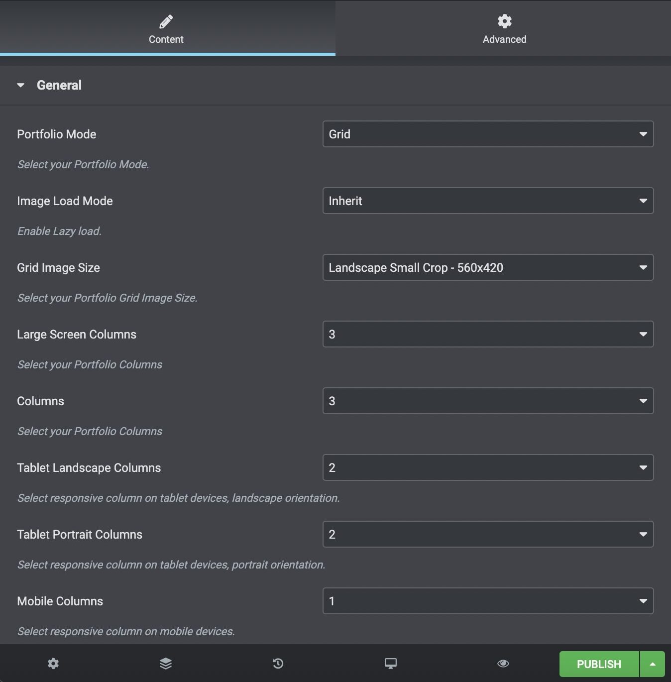Open the History icon

click(x=278, y=664)
